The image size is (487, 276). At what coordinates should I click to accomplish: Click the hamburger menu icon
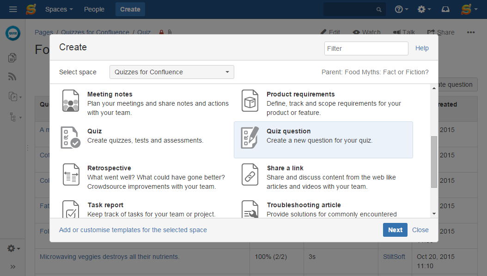(13, 9)
